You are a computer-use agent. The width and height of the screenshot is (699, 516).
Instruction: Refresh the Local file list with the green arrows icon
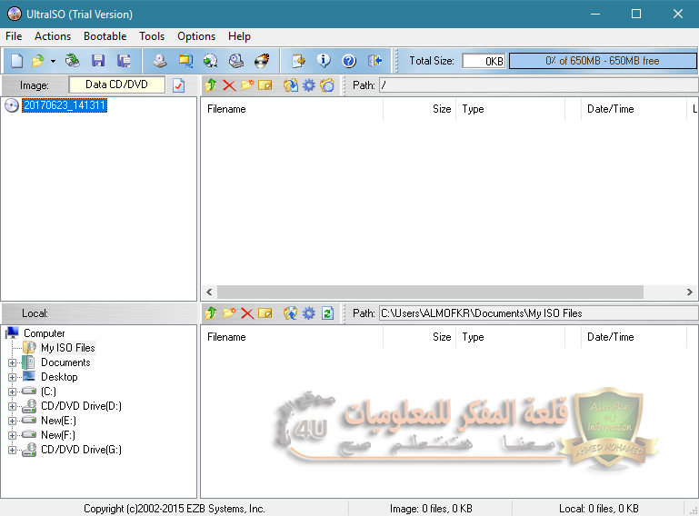327,313
